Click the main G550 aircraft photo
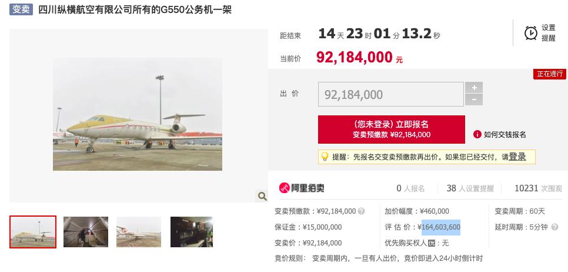Image resolution: width=568 pixels, height=272 pixels. pyautogui.click(x=138, y=114)
